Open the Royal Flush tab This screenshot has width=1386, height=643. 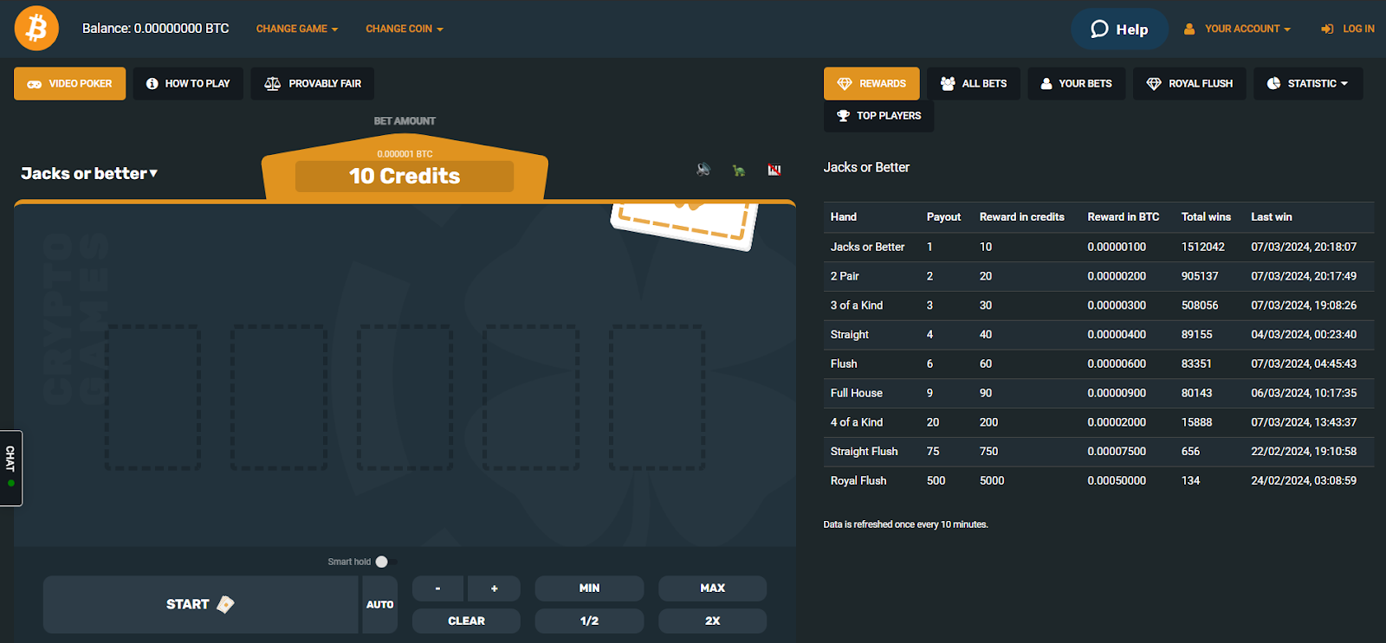pyautogui.click(x=1189, y=84)
